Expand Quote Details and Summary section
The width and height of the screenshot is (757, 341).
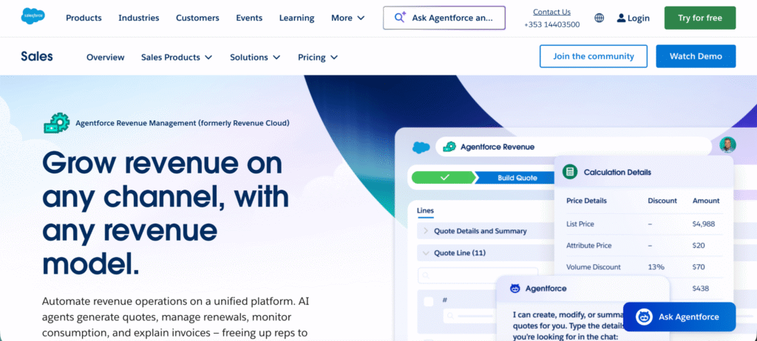[425, 231]
